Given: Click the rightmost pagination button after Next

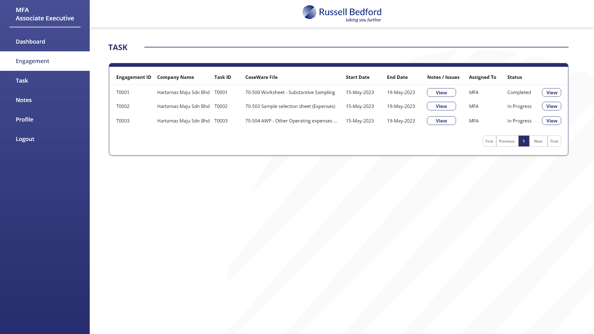Looking at the screenshot, I should point(554,141).
